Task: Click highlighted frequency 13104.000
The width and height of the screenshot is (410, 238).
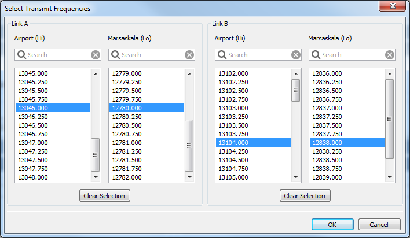Action: click(x=254, y=143)
